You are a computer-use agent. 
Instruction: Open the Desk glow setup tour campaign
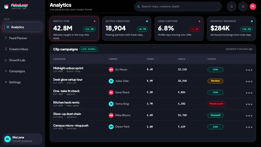(x=68, y=80)
